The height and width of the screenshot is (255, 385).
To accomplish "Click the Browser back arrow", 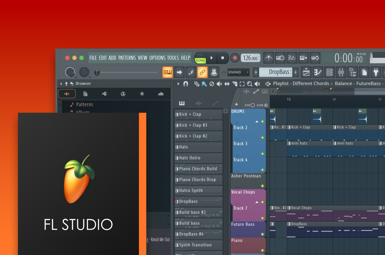I will (72, 84).
